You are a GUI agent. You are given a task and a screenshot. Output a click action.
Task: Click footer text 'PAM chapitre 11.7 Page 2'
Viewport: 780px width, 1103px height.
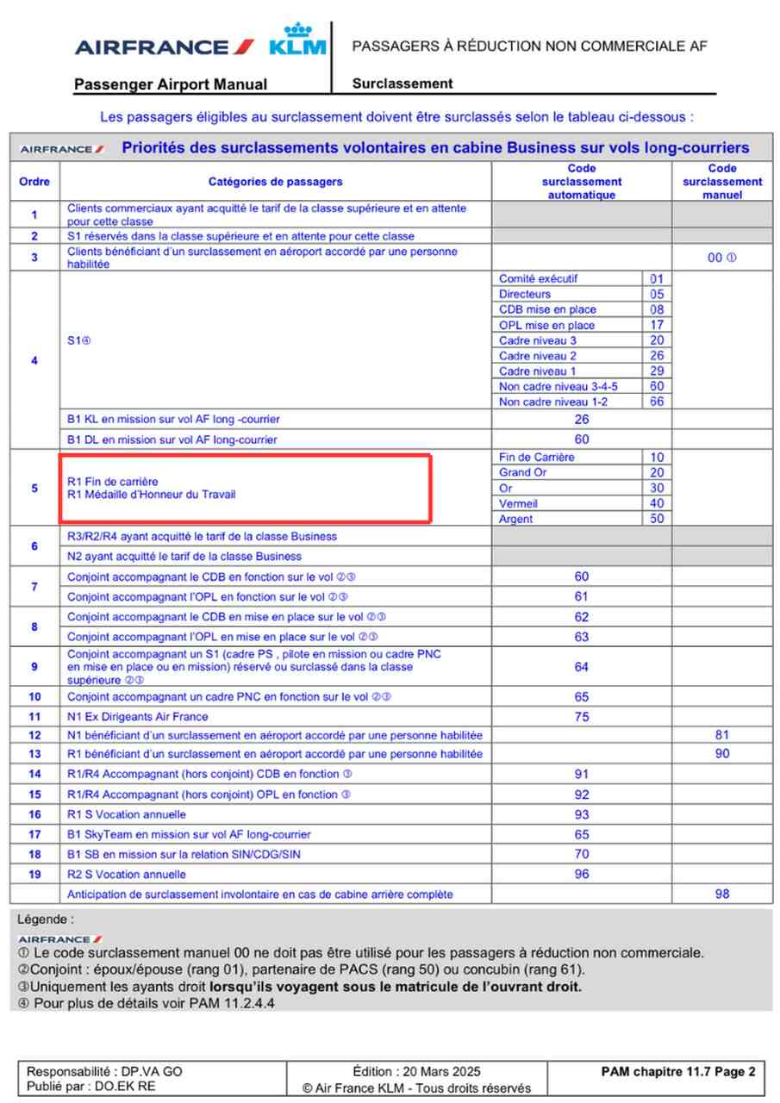(x=678, y=1071)
